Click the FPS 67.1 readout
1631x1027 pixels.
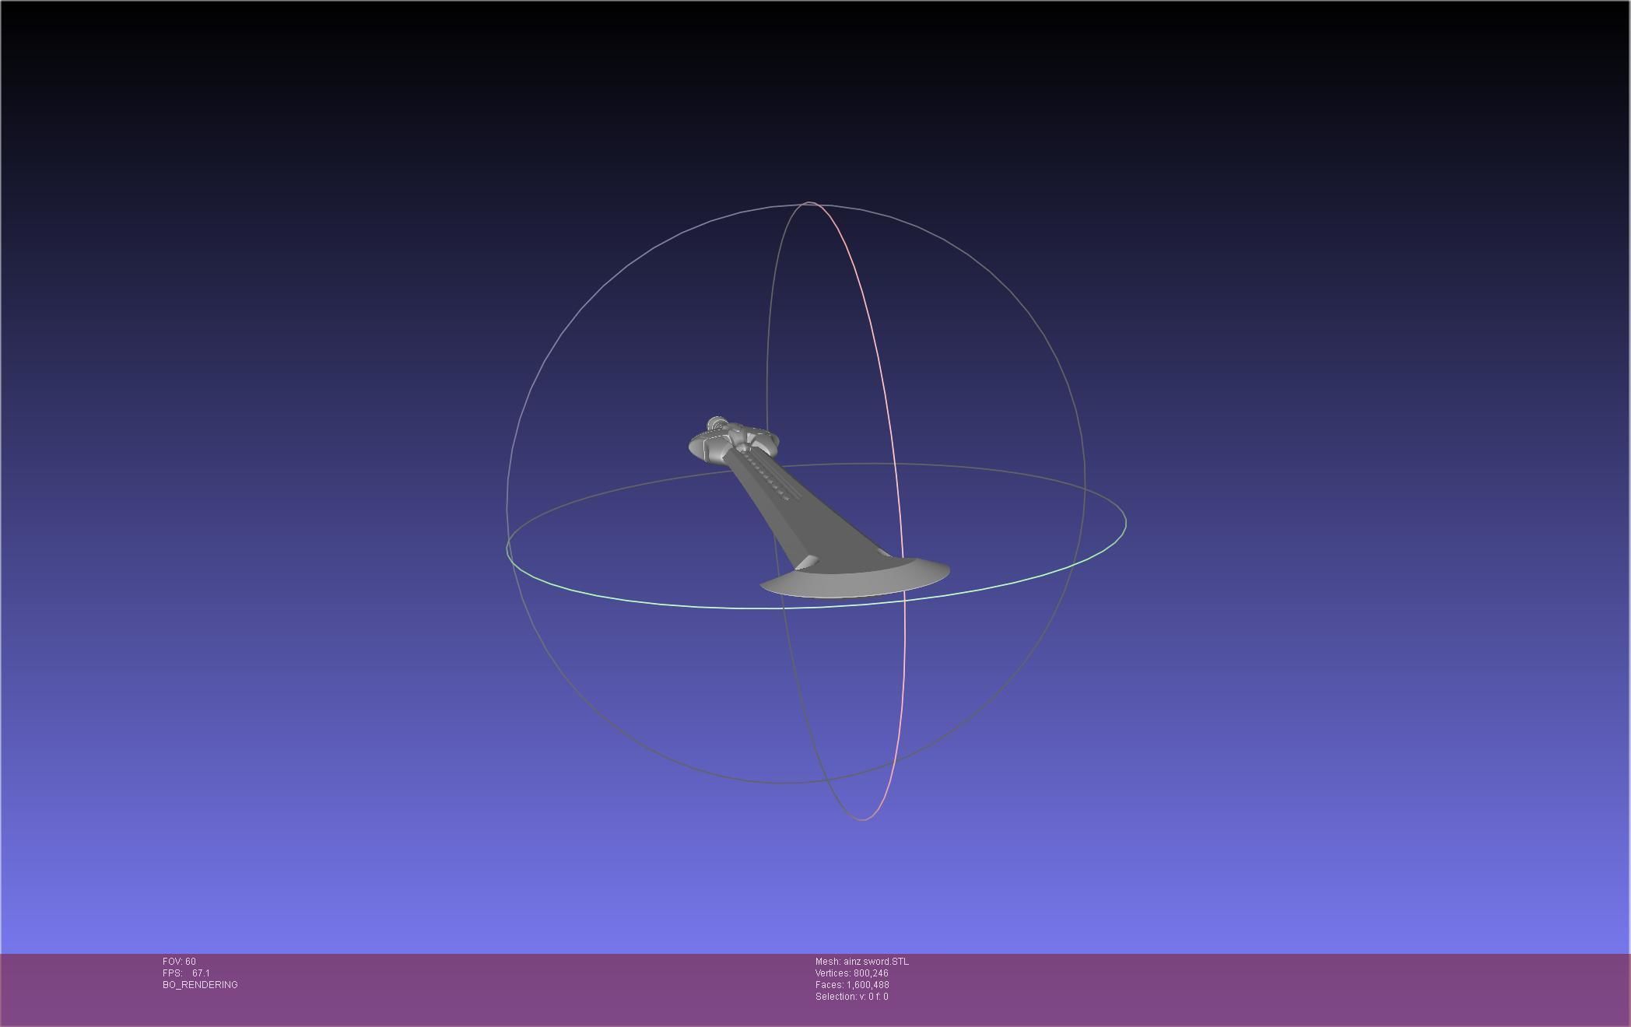point(186,973)
